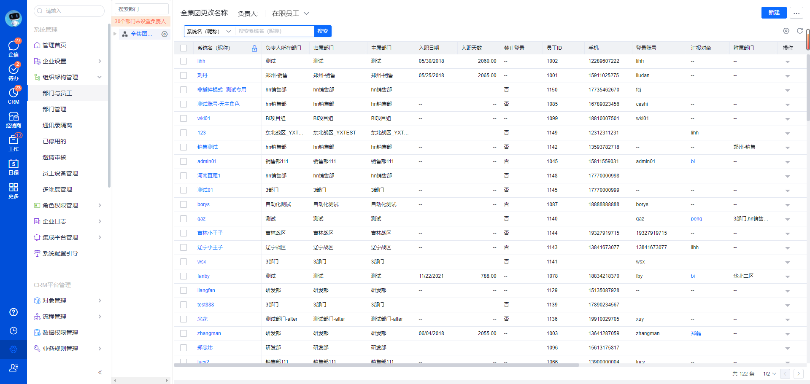Collapse the left navigation panel
Image resolution: width=810 pixels, height=384 pixels.
pyautogui.click(x=100, y=372)
